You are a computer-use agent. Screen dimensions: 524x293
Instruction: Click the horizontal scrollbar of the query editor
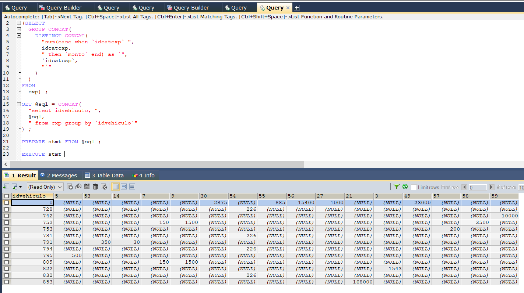157,164
